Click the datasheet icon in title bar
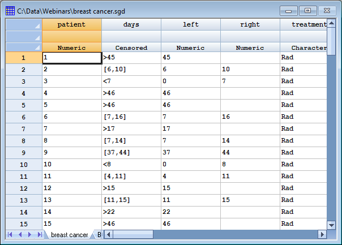342x245 pixels. pos(10,9)
